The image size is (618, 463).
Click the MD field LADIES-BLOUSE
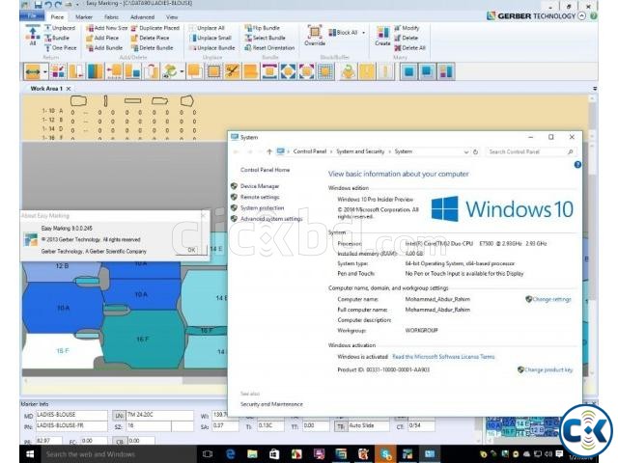[71, 415]
